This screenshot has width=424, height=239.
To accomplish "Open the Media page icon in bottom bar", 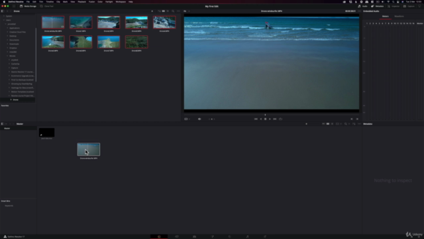I will [159, 236].
